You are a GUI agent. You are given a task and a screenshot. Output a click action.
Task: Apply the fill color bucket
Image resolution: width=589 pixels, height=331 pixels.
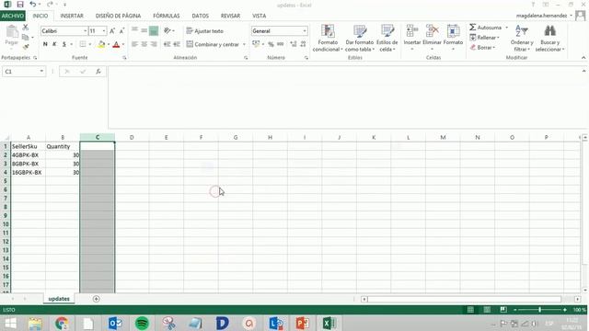tap(101, 44)
